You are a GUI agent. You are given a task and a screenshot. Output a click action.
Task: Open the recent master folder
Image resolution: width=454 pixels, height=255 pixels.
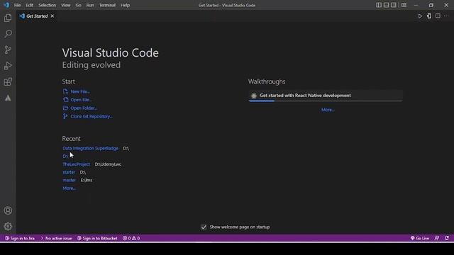70,180
